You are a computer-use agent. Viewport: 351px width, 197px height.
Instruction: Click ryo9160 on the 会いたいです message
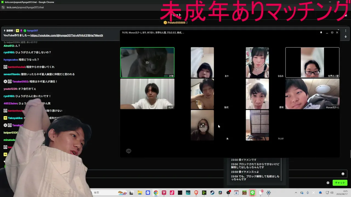[9, 96]
